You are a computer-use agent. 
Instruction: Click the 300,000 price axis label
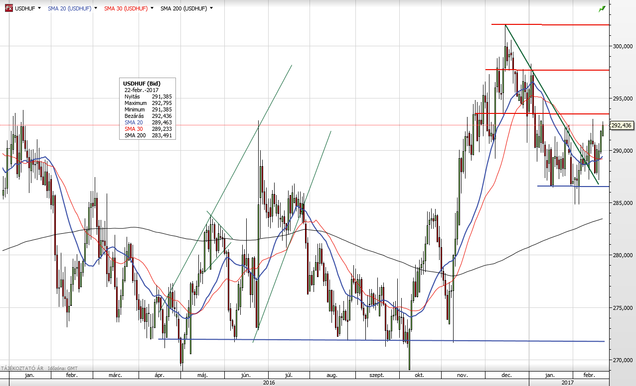tap(623, 46)
